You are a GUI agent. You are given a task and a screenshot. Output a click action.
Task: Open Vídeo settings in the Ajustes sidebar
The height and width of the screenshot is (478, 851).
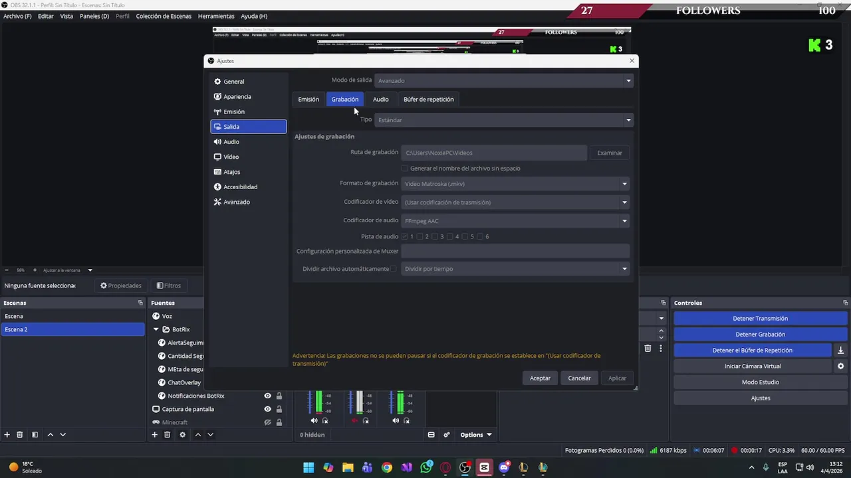point(249,157)
